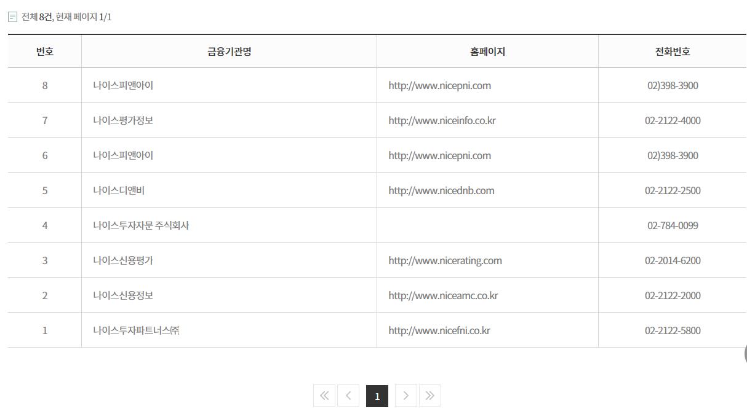This screenshot has width=747, height=417.
Task: Click the 금융기관명 column header
Action: coord(229,52)
